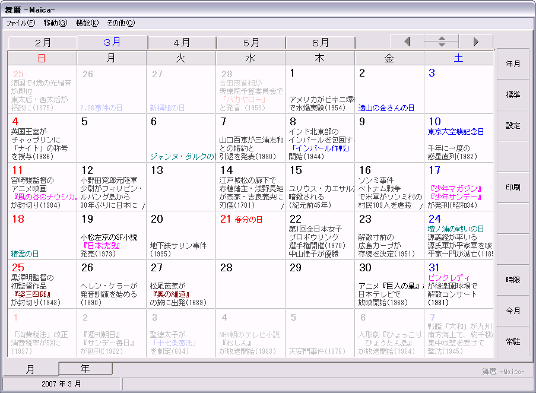Screen dimensions: 536x393
Task: Select March 4 date cell
Action: pos(42,138)
